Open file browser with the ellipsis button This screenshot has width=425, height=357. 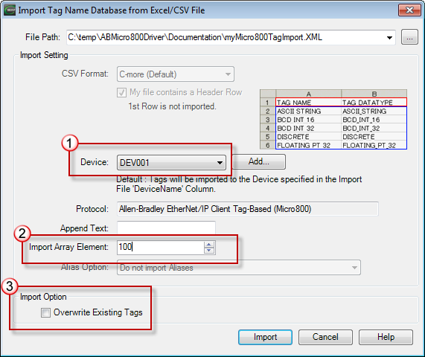point(409,37)
